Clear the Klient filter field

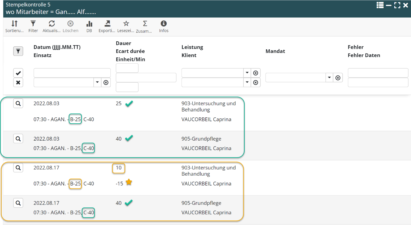coord(255,82)
